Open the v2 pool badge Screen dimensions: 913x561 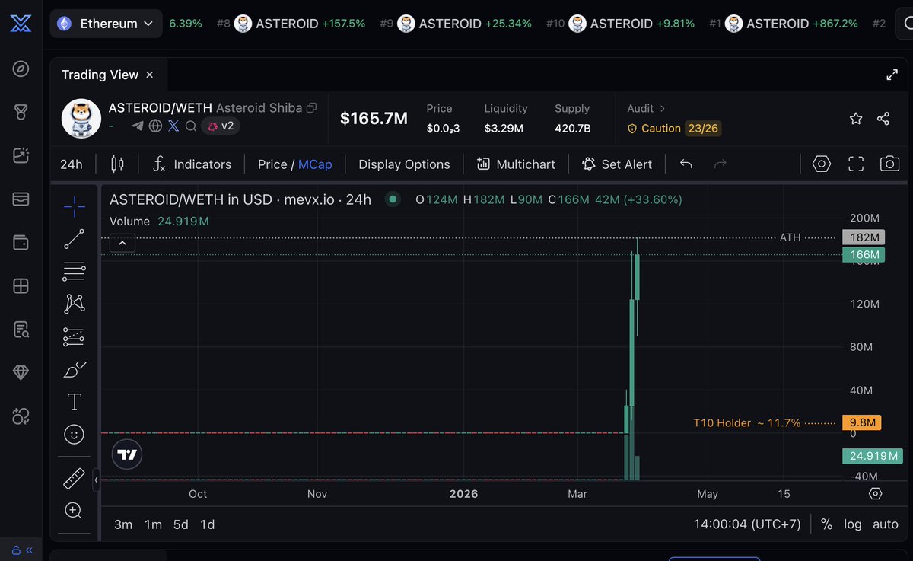coord(221,126)
